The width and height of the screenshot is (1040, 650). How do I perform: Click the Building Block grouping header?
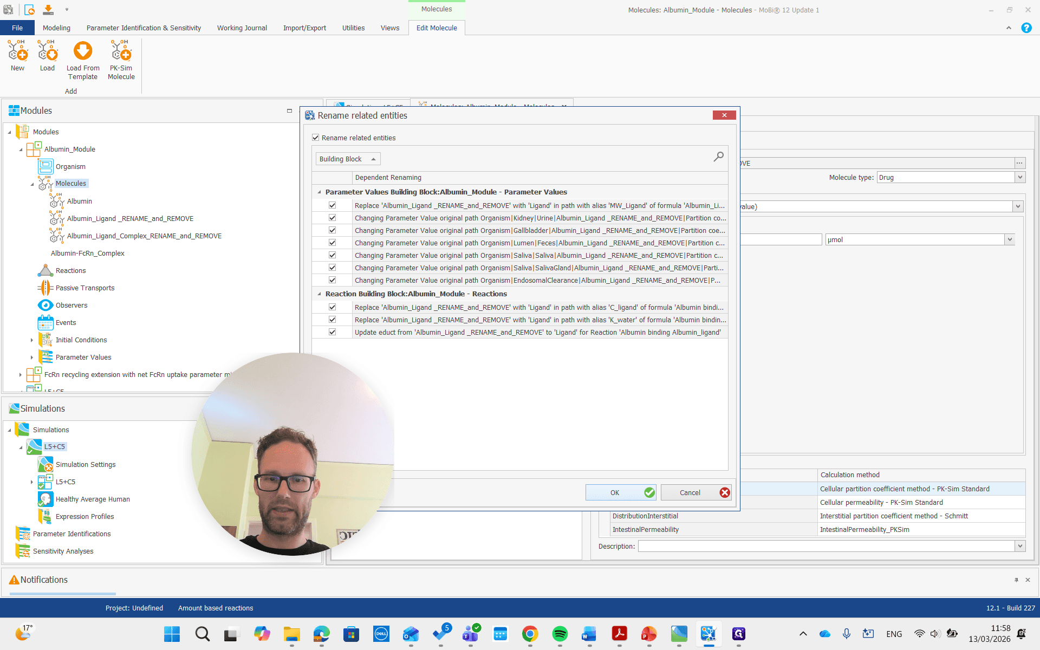tap(348, 159)
